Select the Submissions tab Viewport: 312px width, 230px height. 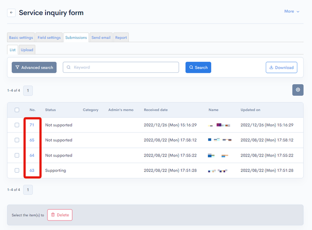pyautogui.click(x=76, y=37)
